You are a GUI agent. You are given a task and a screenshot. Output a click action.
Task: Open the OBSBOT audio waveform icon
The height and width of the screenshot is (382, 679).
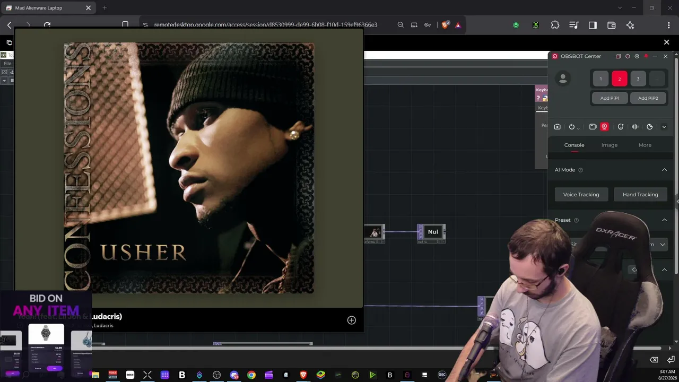[635, 127]
